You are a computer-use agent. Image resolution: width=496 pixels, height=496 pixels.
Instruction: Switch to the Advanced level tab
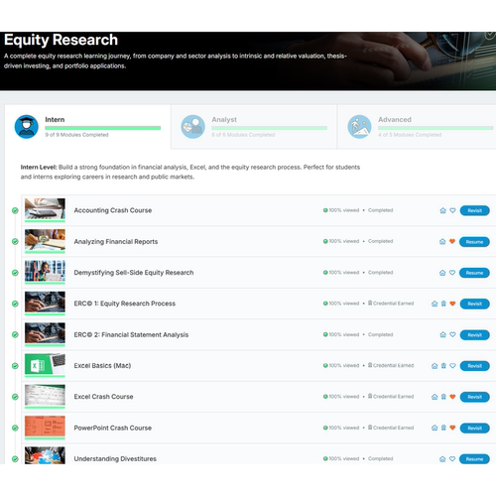[x=417, y=127]
